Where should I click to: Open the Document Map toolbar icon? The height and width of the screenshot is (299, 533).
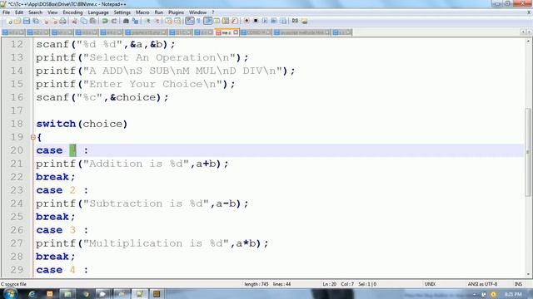click(x=226, y=21)
